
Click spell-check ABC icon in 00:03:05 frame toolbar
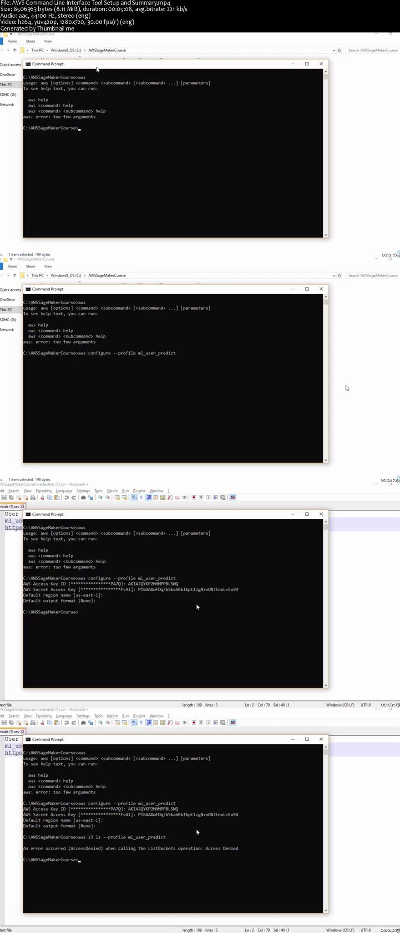[233, 497]
